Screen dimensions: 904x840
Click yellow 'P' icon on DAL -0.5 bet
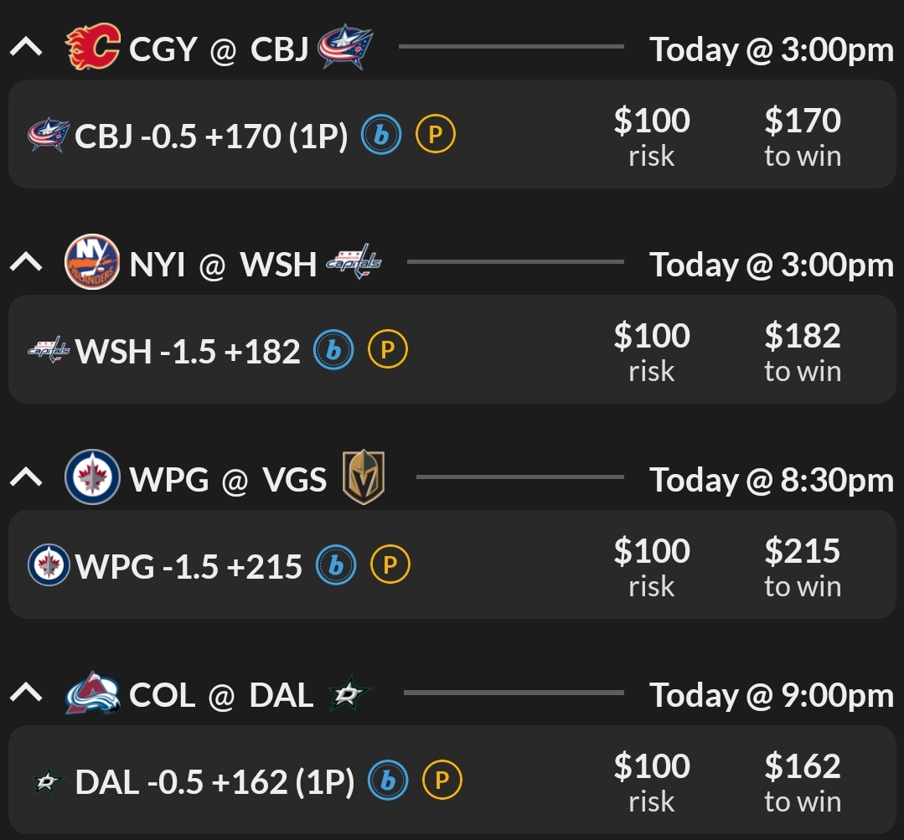[442, 781]
